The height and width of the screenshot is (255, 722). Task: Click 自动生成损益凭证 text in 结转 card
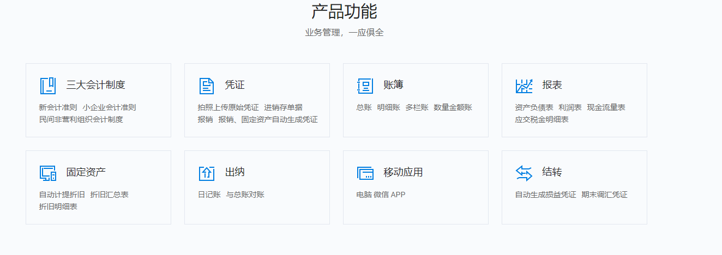[545, 195]
